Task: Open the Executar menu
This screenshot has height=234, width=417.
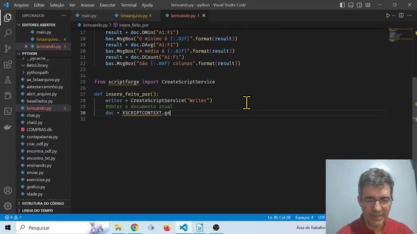Action: (108, 5)
